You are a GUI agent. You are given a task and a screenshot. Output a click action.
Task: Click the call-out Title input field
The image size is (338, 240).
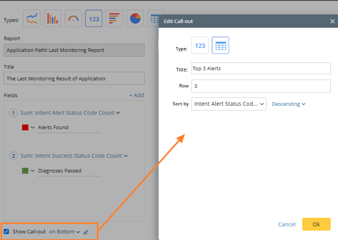click(x=261, y=69)
